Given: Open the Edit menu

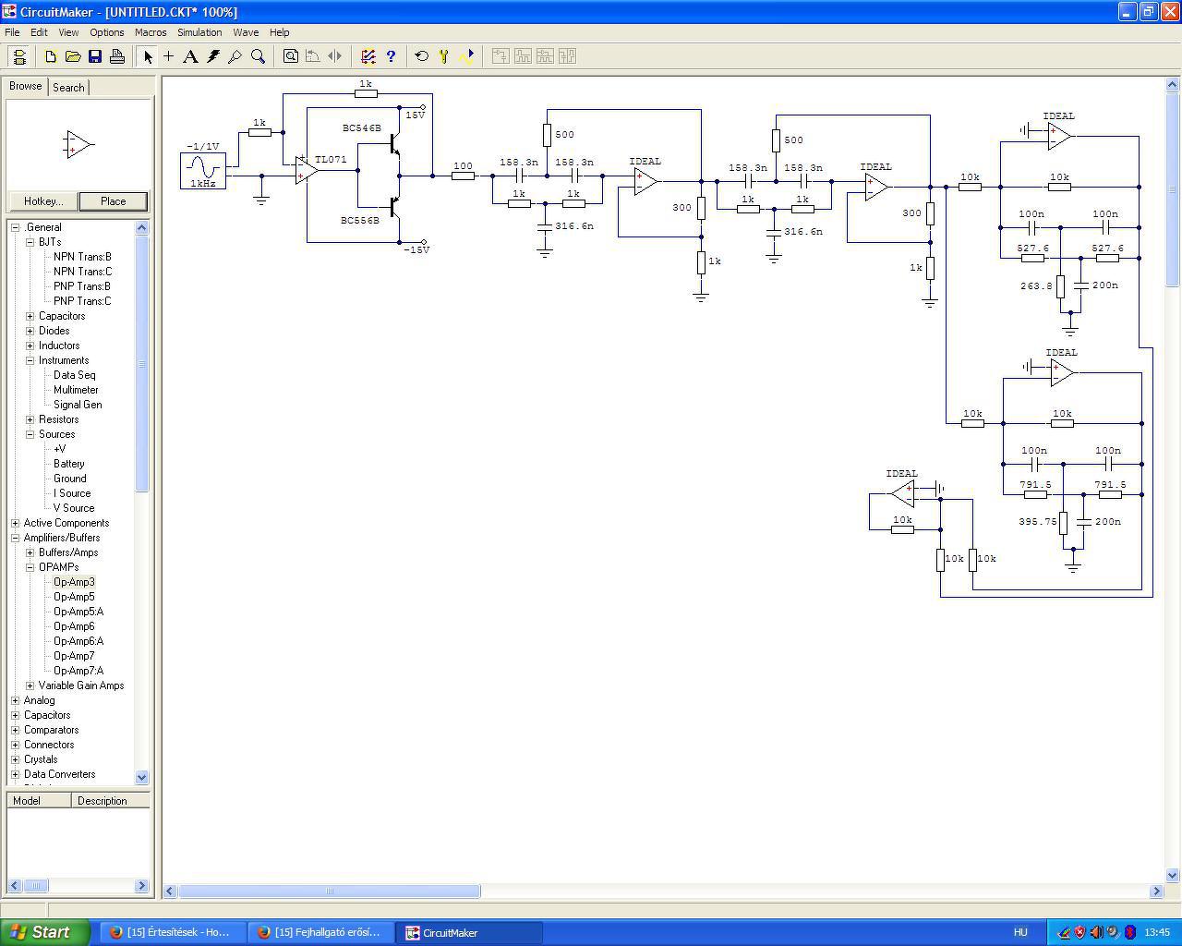Looking at the screenshot, I should [39, 32].
